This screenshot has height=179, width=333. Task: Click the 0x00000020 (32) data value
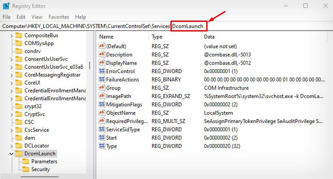tap(222, 146)
